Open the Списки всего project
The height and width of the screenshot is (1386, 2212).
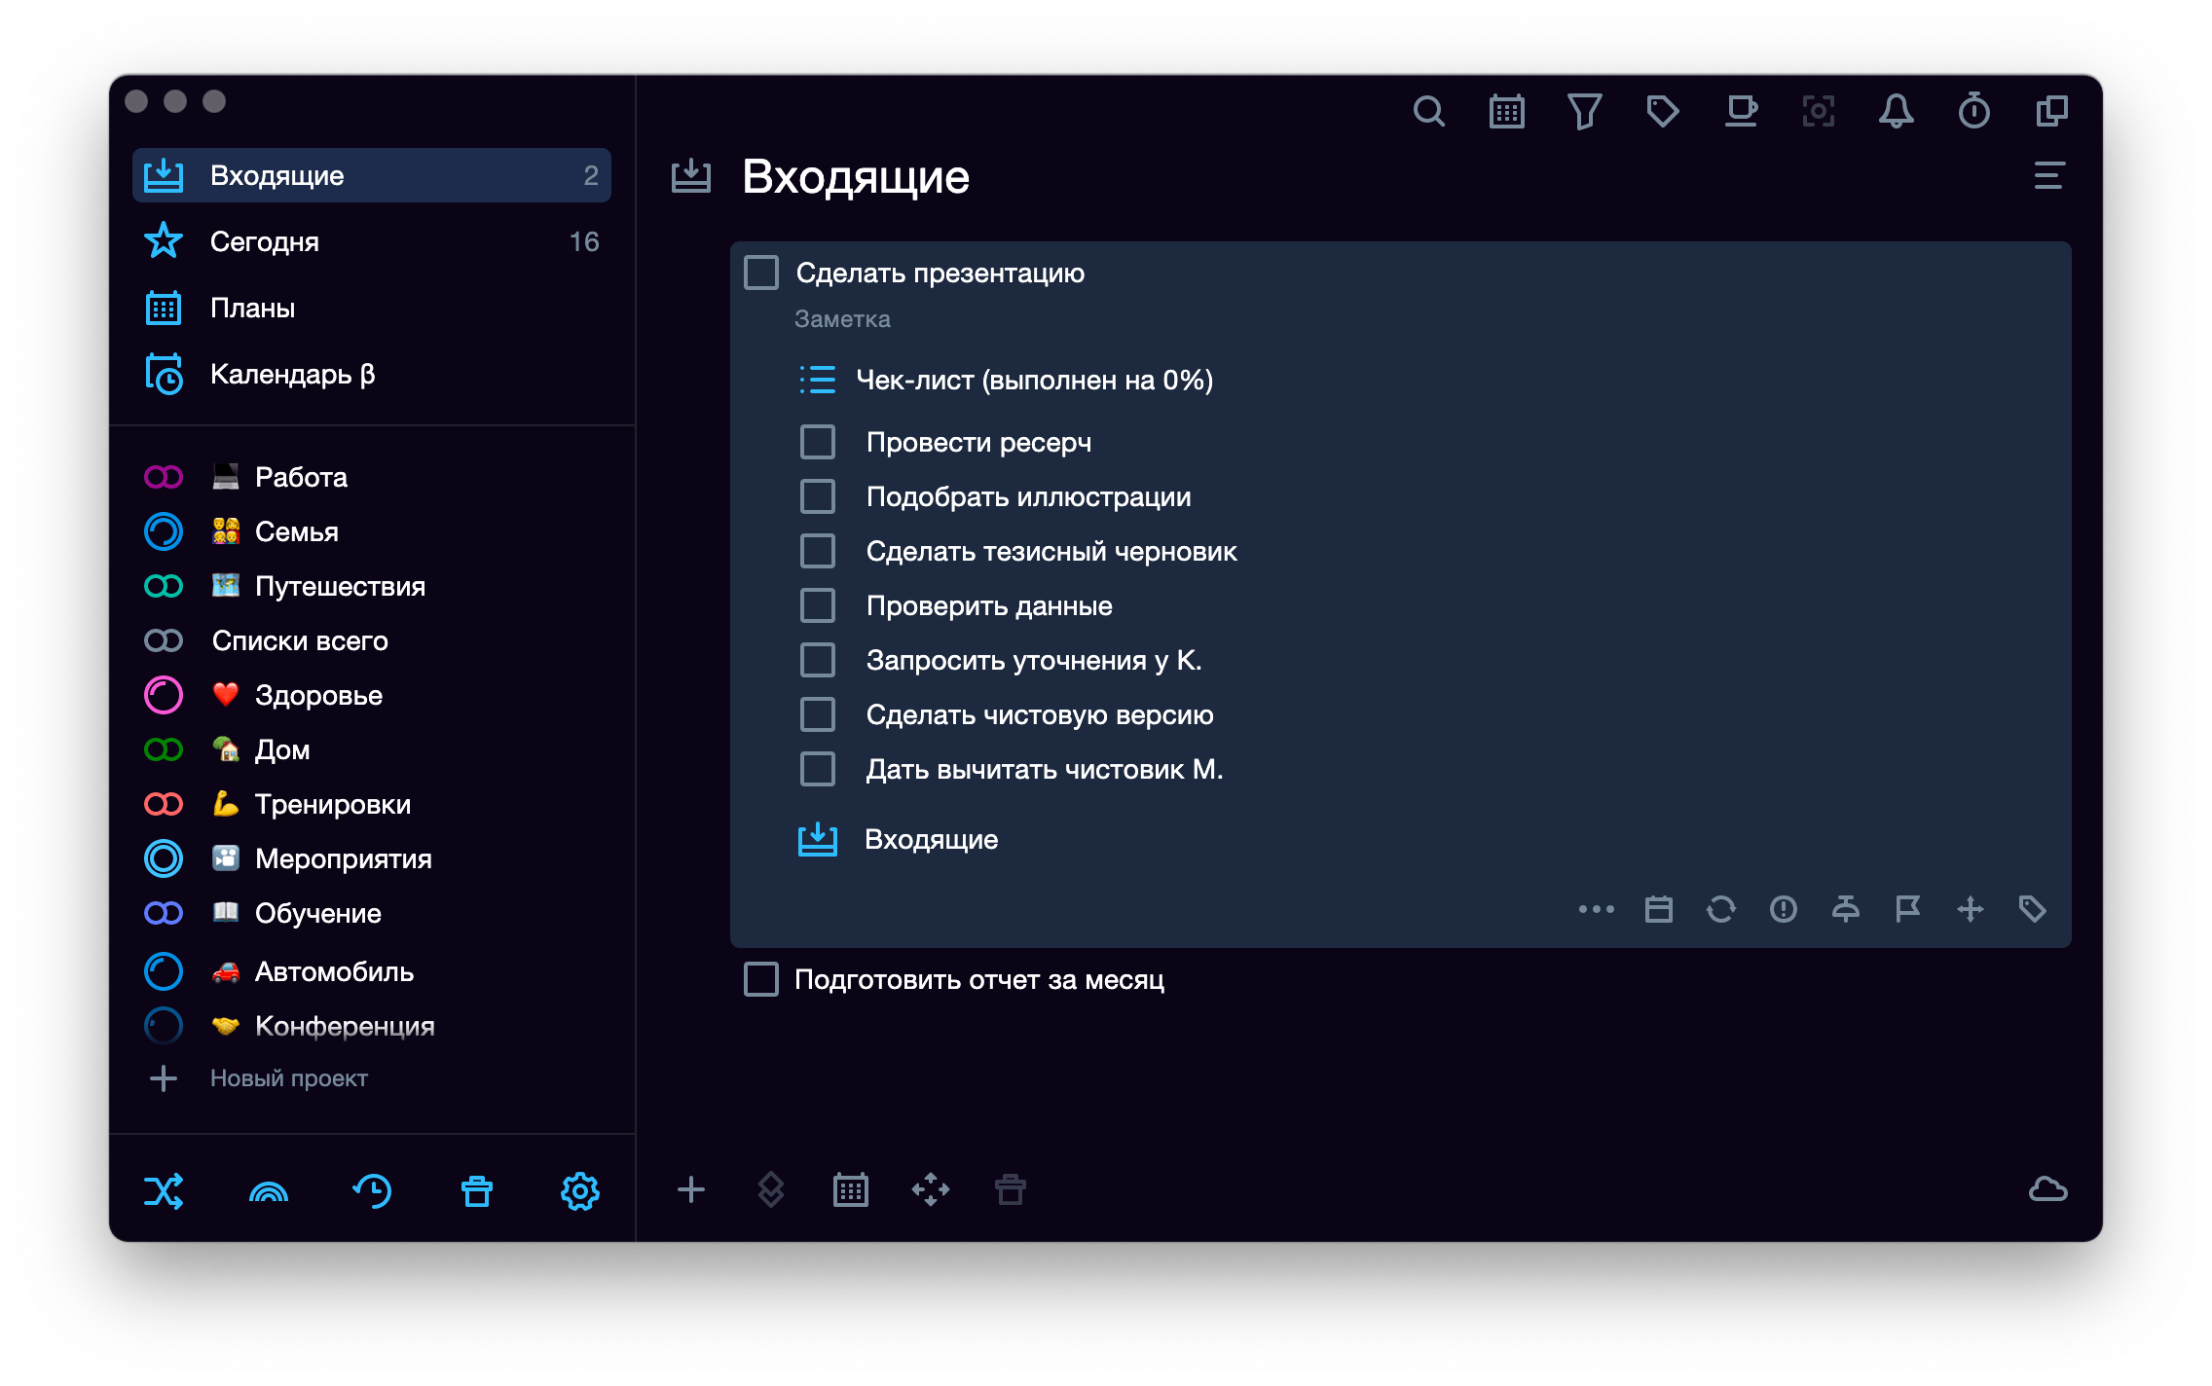coord(372,640)
